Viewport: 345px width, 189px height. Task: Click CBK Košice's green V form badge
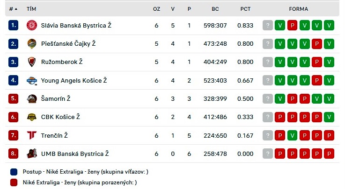[329, 117]
